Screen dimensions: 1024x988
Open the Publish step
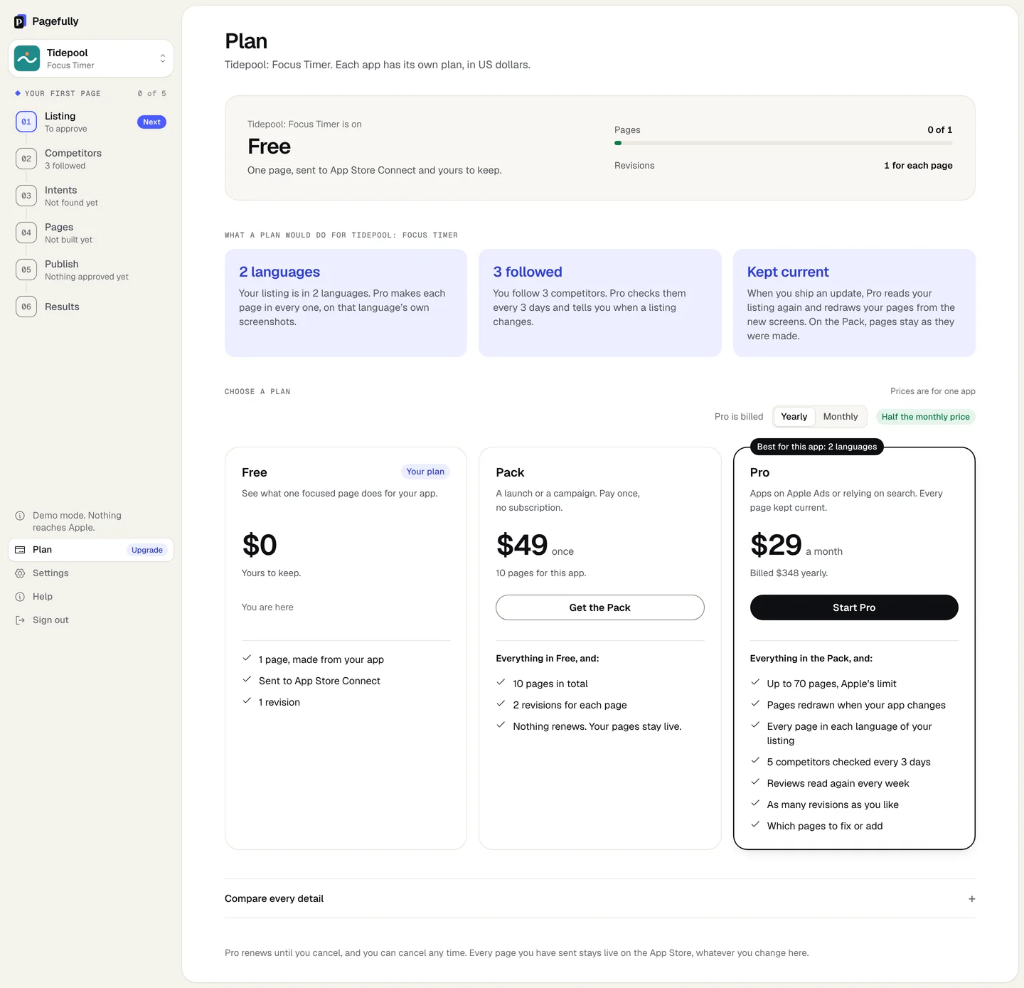tap(91, 270)
